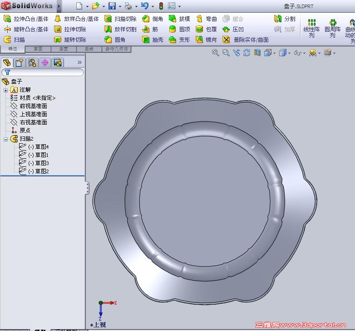The width and height of the screenshot is (355, 331).
Task: Choose the Indent (压凹) tool
Action: click(x=233, y=29)
